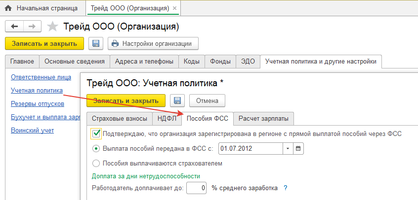The width and height of the screenshot is (418, 200).
Task: Open Настройки организации
Action: point(153,43)
